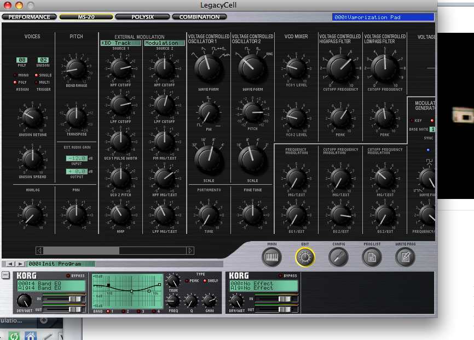Screen dimensions: 474x340
Task: Click the PORTAMENTO TIME knob
Action: point(209,215)
